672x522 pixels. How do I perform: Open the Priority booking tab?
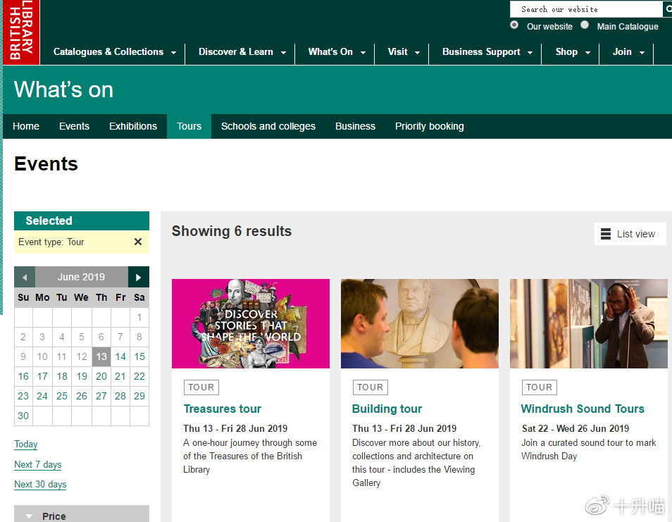[x=430, y=126]
